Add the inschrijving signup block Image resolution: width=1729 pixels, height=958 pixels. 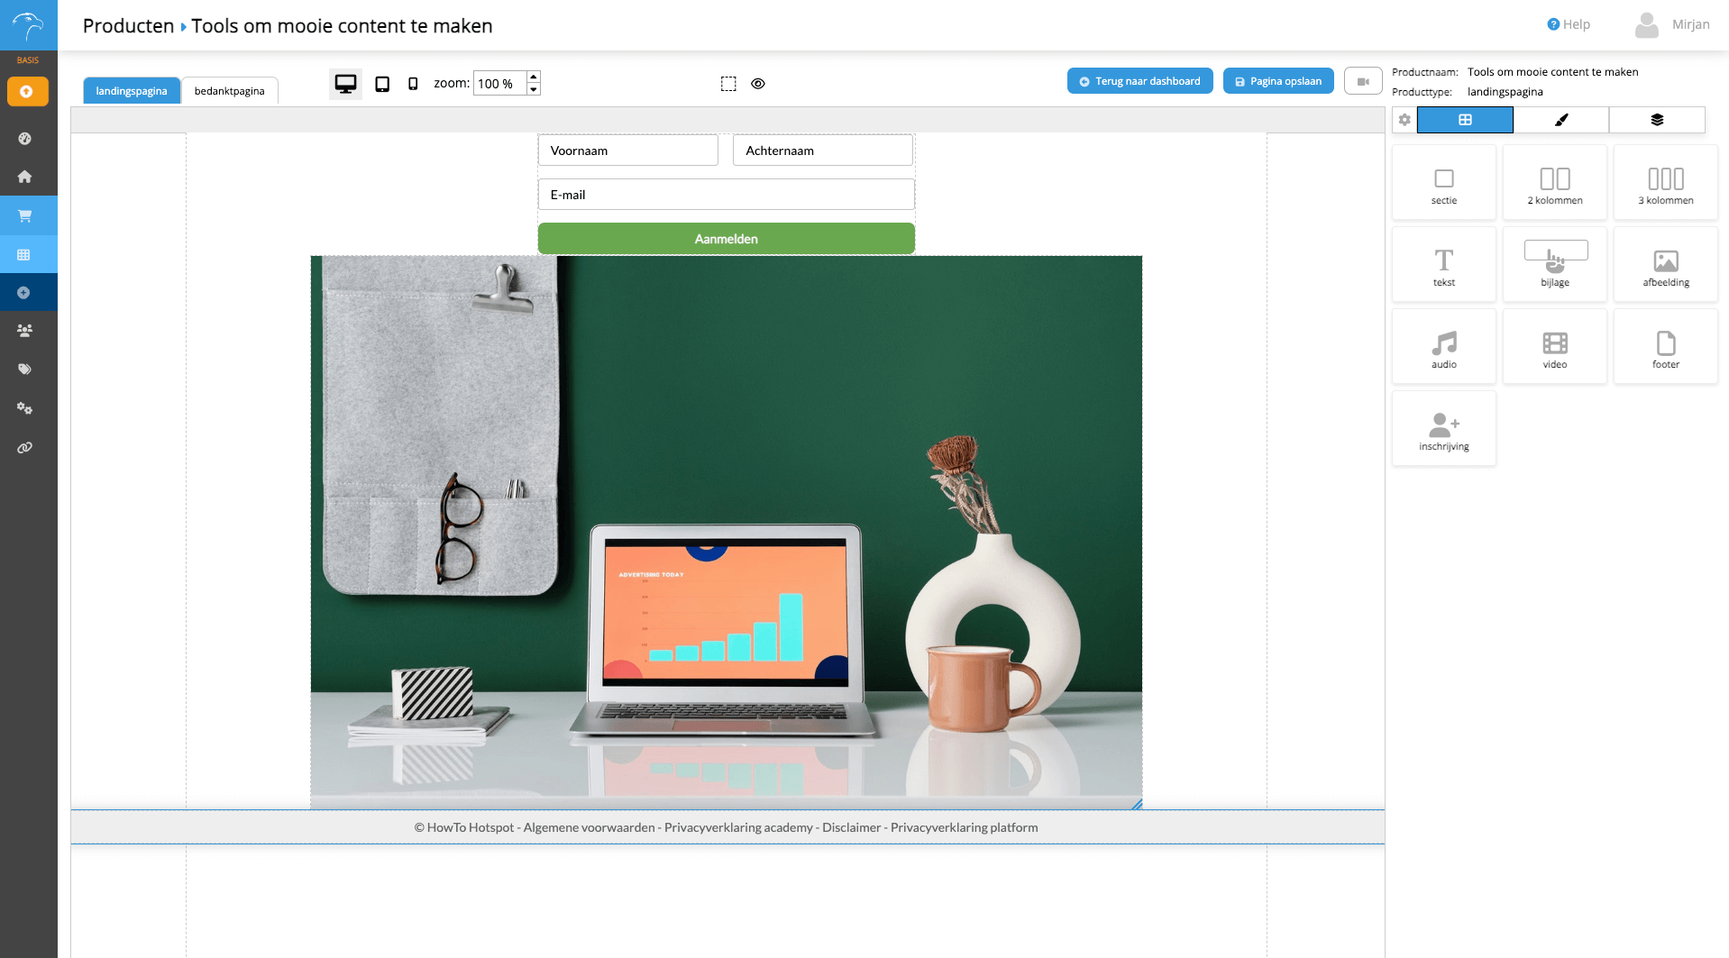[x=1443, y=429]
